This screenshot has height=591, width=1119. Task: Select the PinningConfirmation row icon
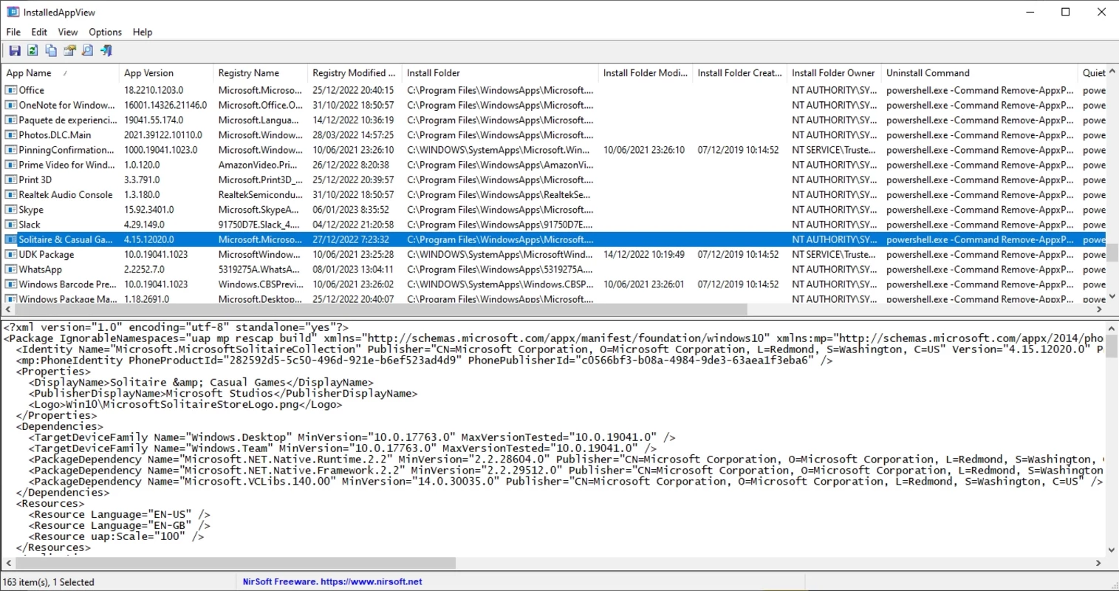[x=11, y=150]
